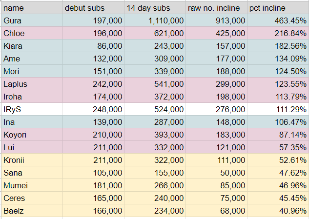Click Gura's 1,110,000 14 day subs cell

click(155, 20)
